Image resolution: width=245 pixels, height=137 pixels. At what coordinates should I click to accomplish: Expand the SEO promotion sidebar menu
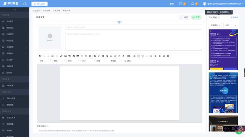click(15, 60)
